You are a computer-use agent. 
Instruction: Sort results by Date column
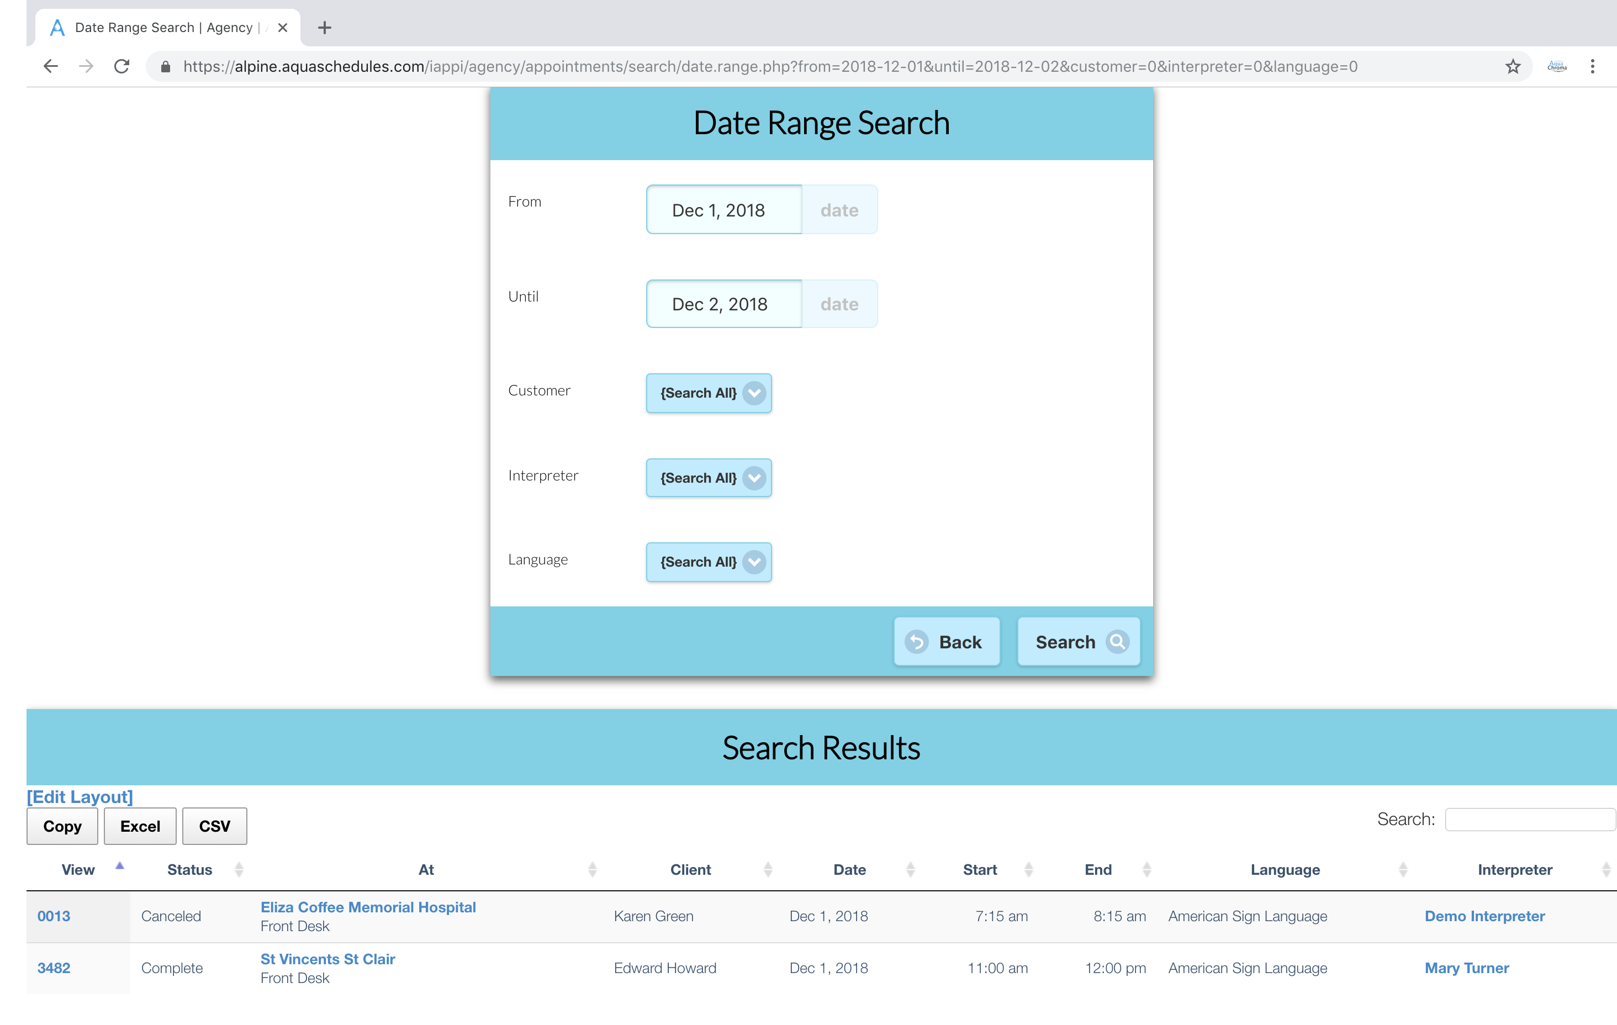click(x=849, y=869)
